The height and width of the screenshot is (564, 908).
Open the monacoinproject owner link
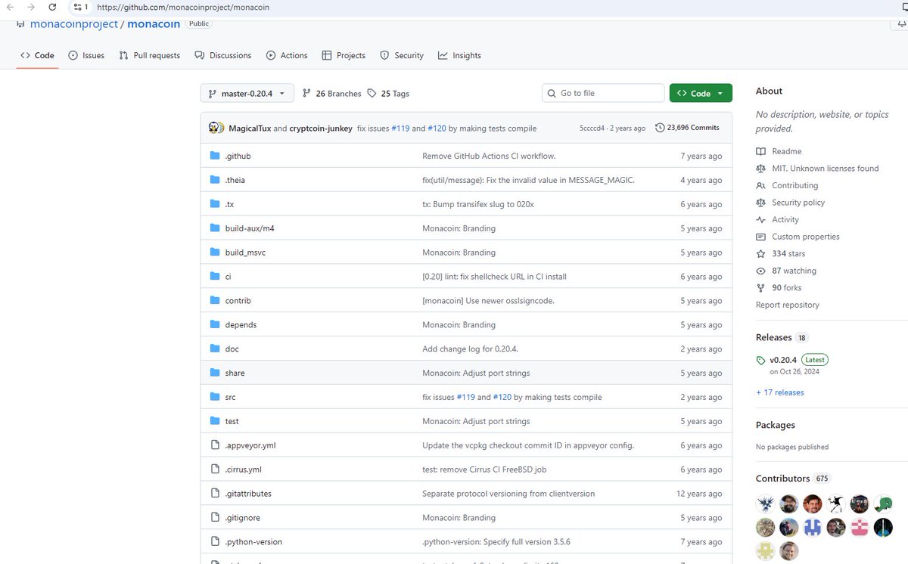point(74,24)
